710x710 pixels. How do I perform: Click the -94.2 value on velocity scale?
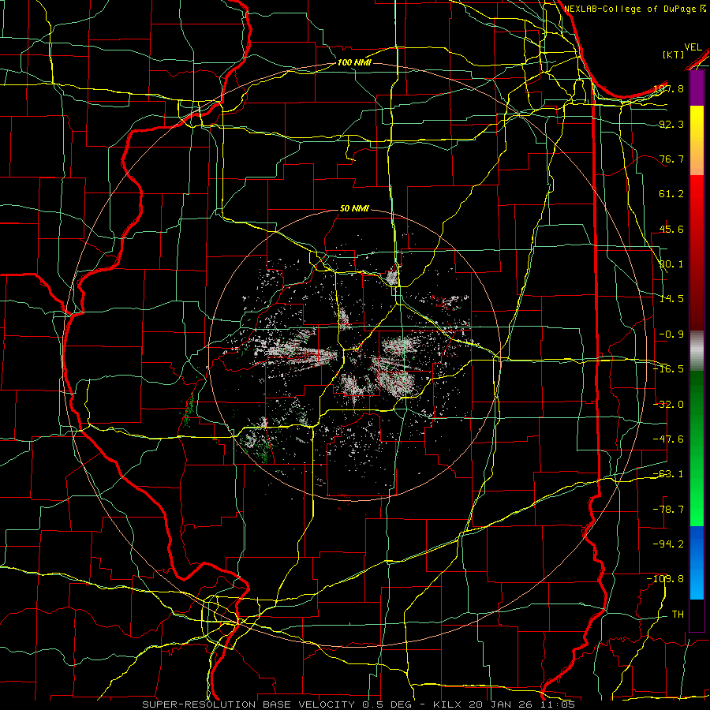click(x=668, y=544)
